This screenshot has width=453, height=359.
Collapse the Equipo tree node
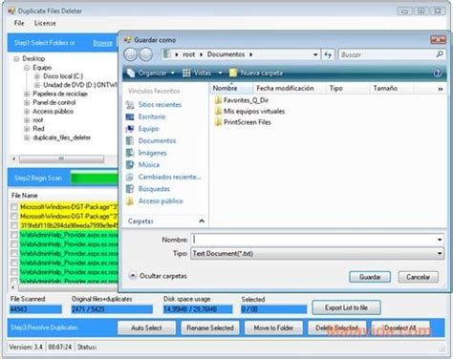(27, 68)
